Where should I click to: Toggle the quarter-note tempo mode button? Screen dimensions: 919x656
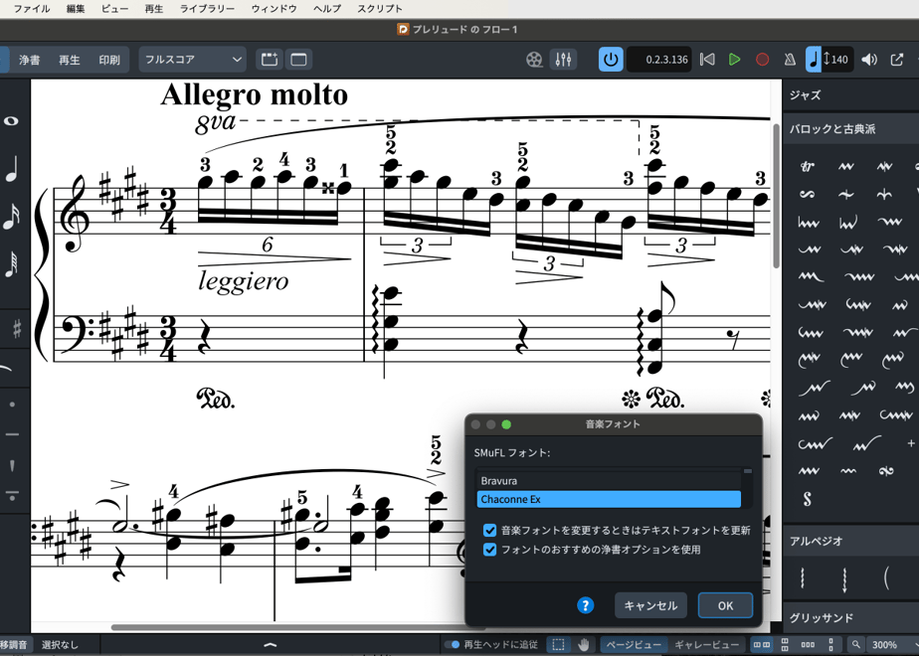point(814,60)
